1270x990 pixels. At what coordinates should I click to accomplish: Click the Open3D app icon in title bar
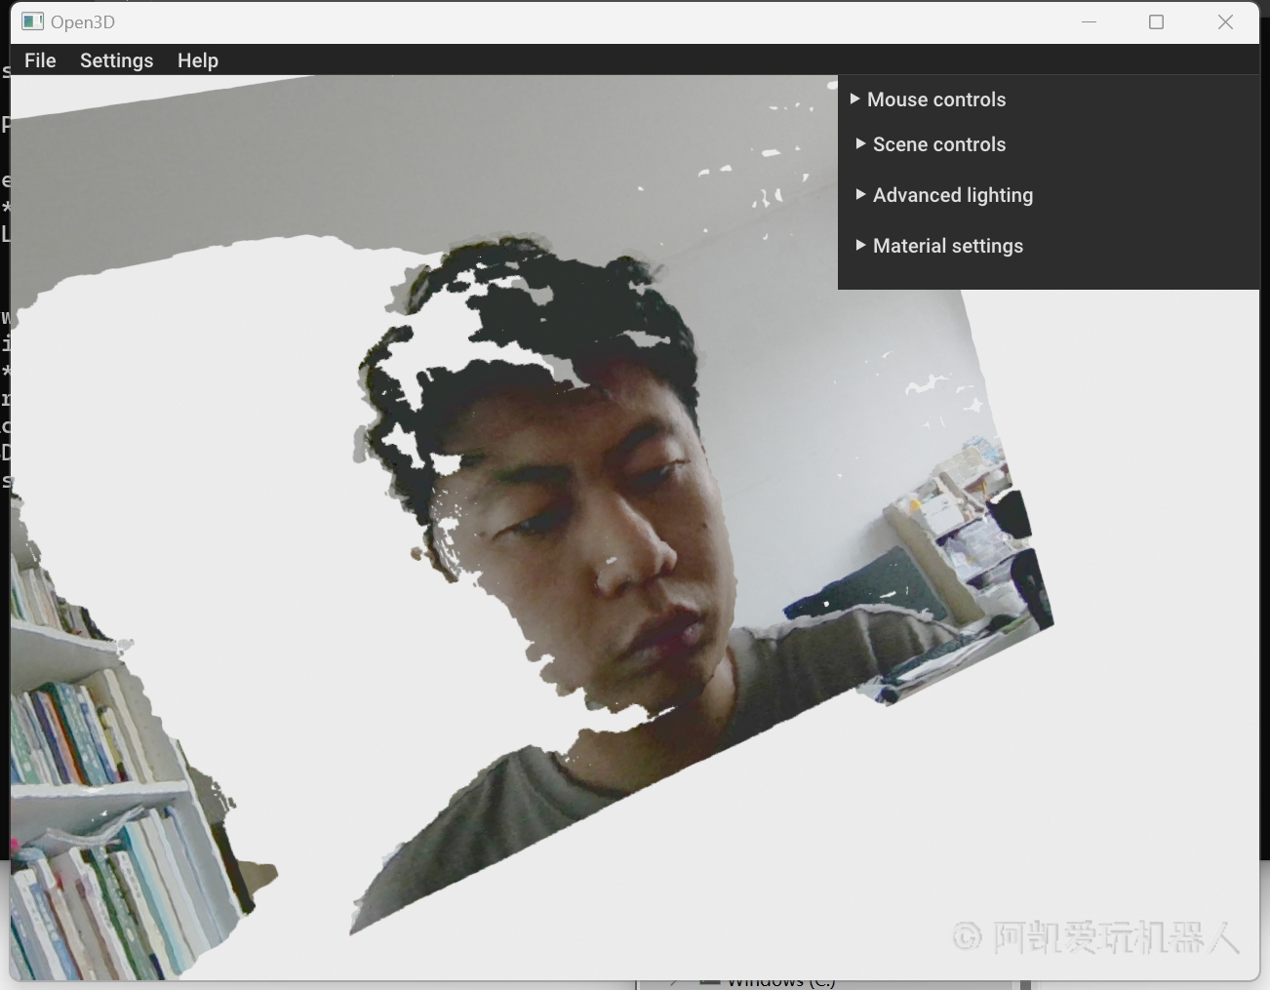pyautogui.click(x=32, y=21)
